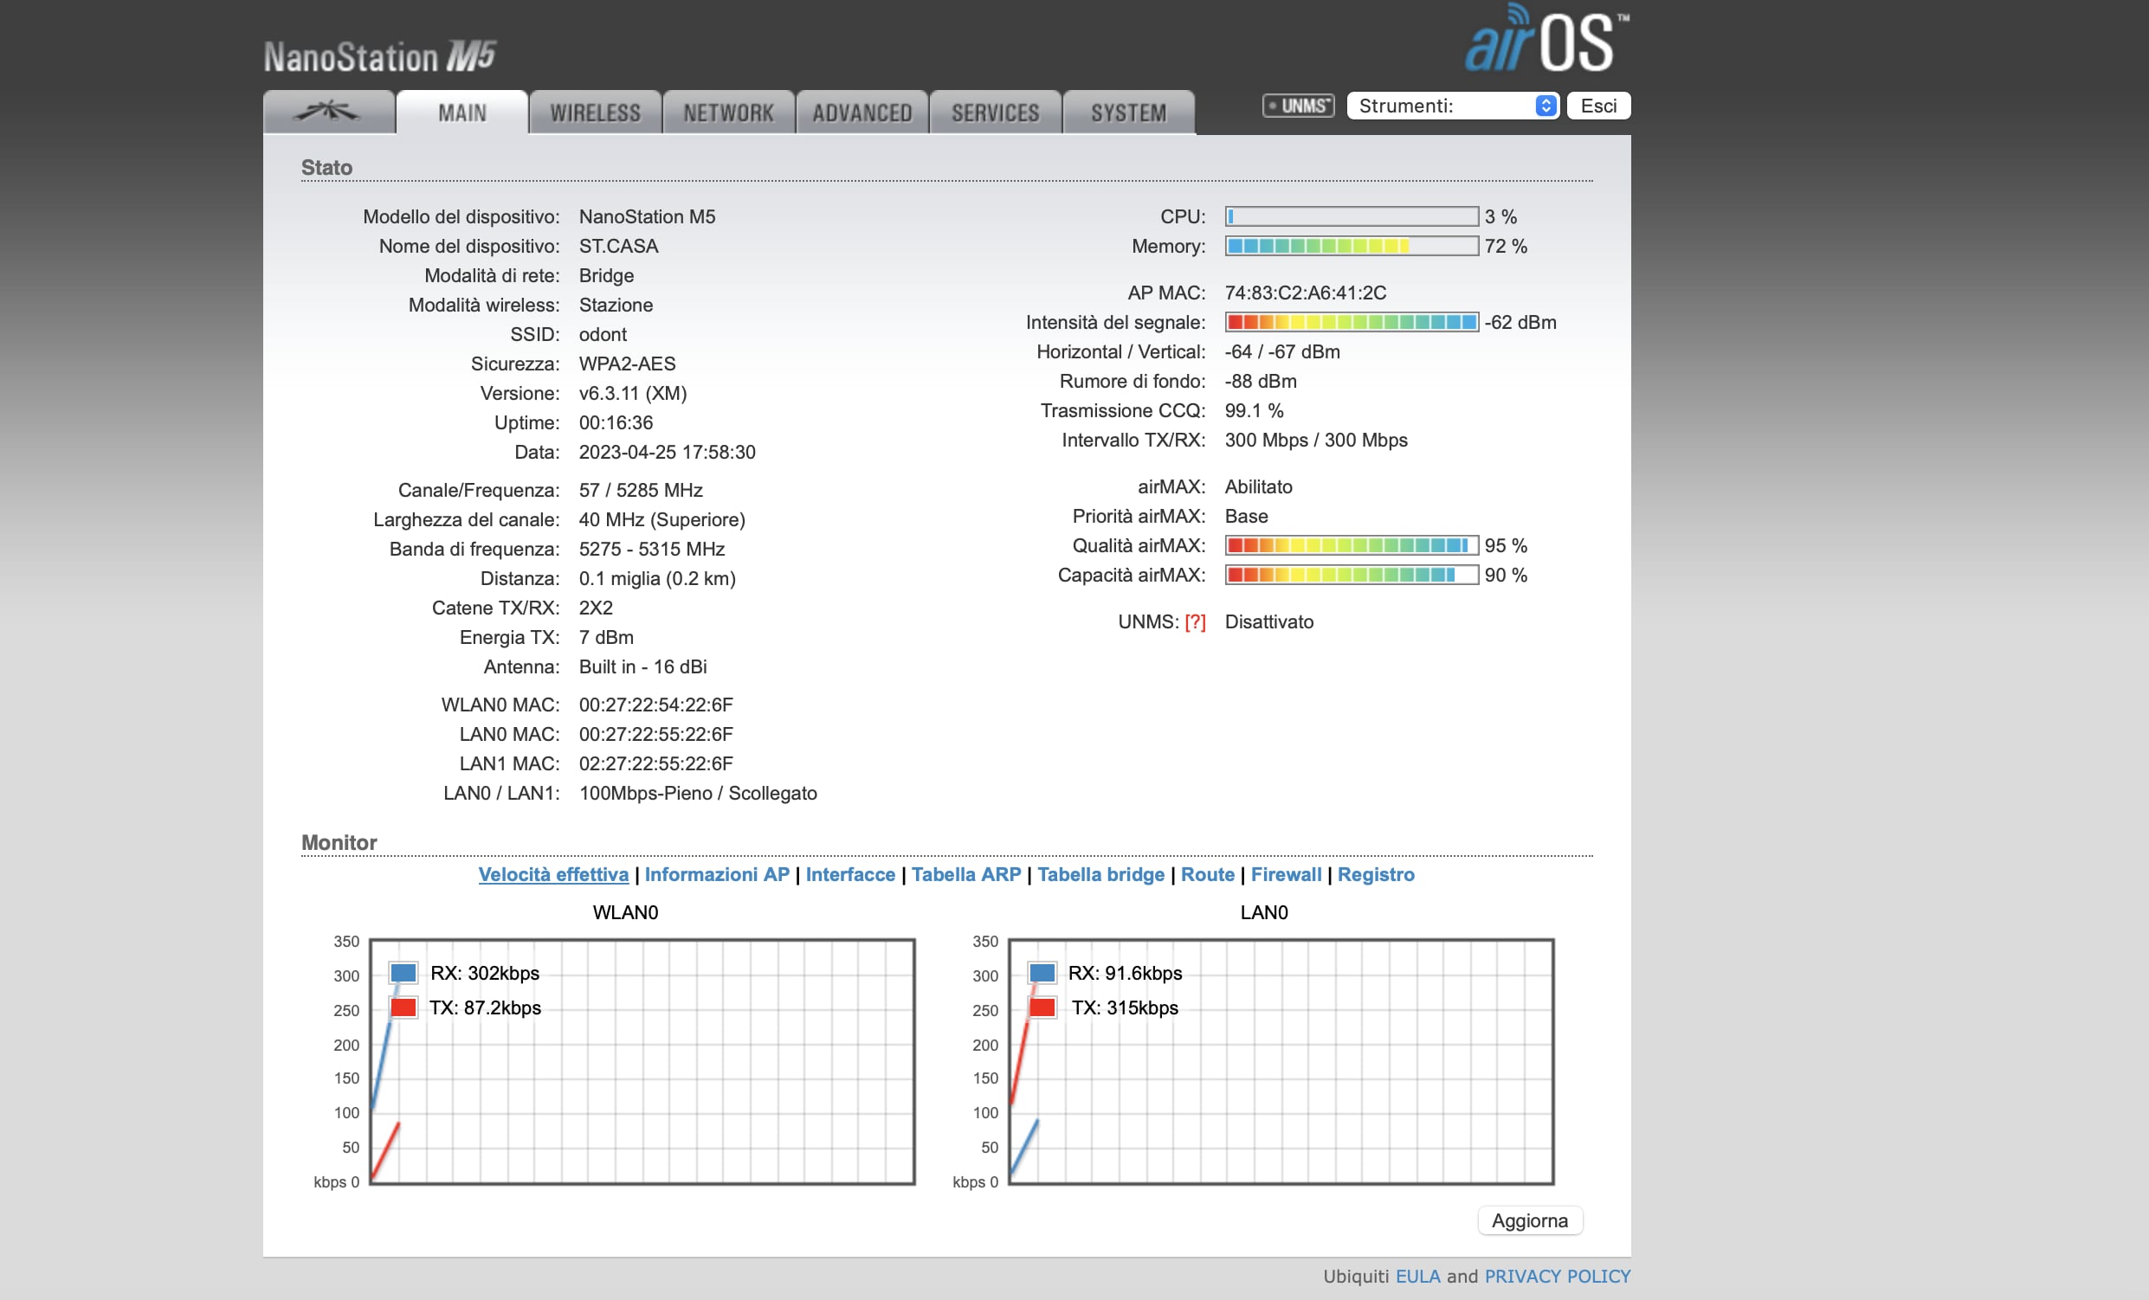The width and height of the screenshot is (2149, 1300).
Task: Click the CPU usage bar
Action: 1352,216
